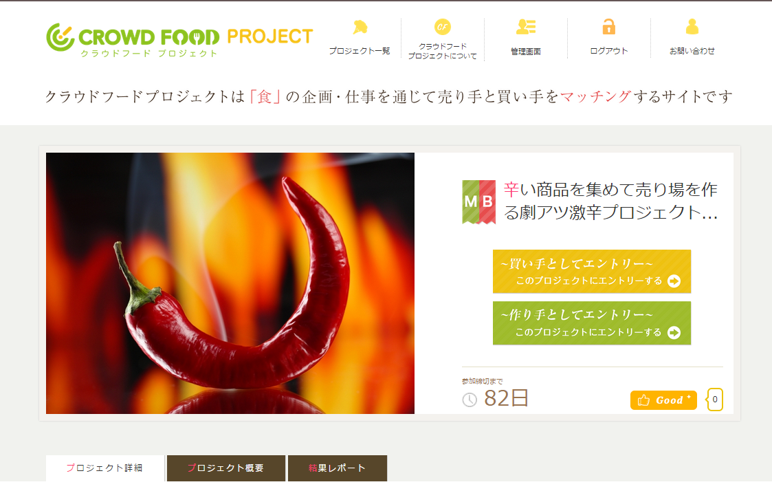Click the Crowd Food Project logo
The height and width of the screenshot is (502, 772).
[179, 39]
